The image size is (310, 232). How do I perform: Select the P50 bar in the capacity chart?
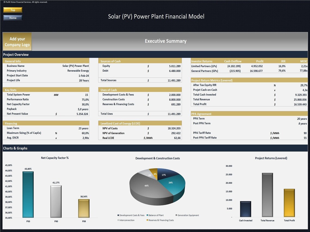(x=28, y=194)
